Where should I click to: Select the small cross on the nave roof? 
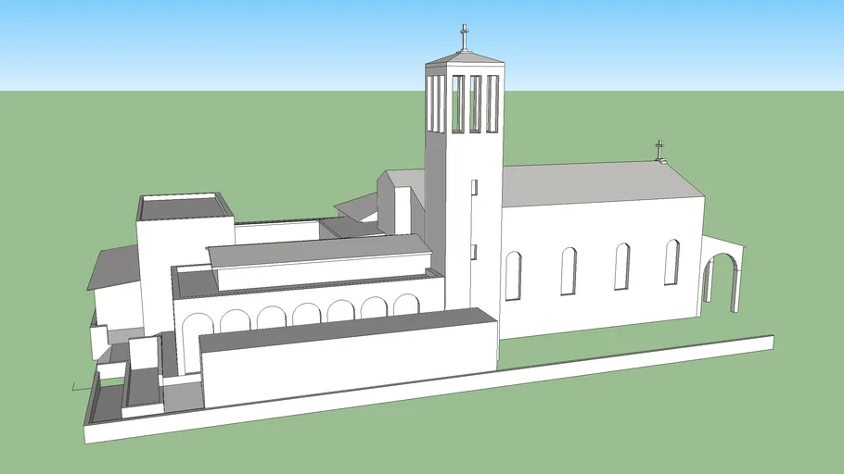pos(660,149)
